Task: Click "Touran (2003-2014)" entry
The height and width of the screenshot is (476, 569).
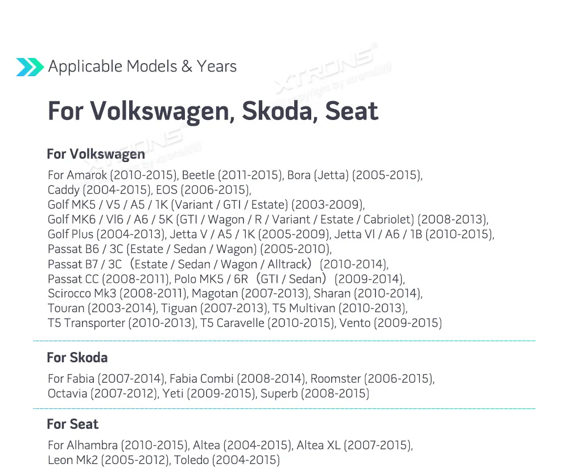Action: pos(102,308)
